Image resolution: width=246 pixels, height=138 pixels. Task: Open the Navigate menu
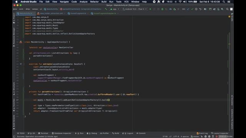[x=64, y=2]
